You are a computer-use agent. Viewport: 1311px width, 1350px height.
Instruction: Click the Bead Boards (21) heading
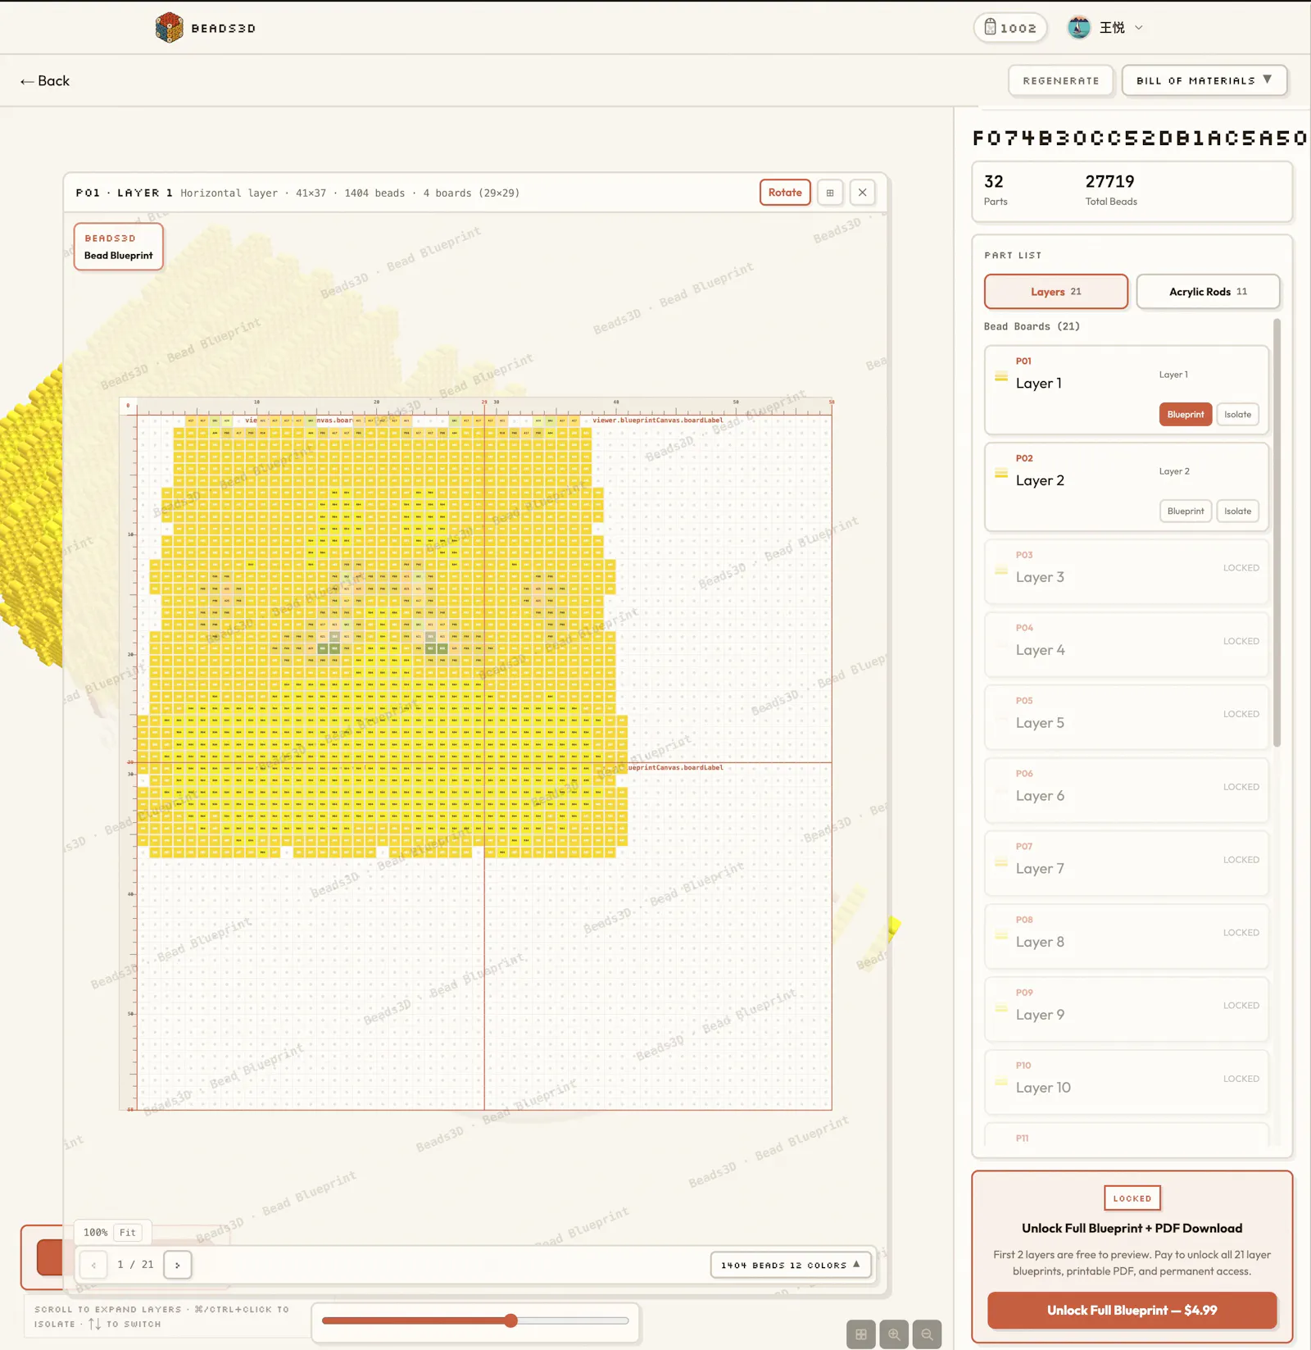1032,326
